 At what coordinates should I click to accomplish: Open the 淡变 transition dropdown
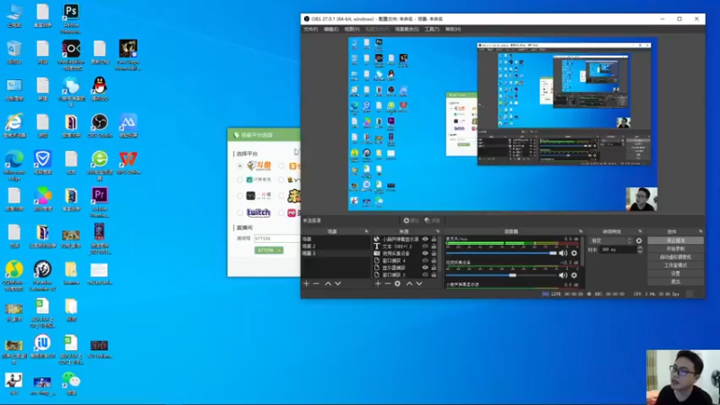click(x=611, y=240)
